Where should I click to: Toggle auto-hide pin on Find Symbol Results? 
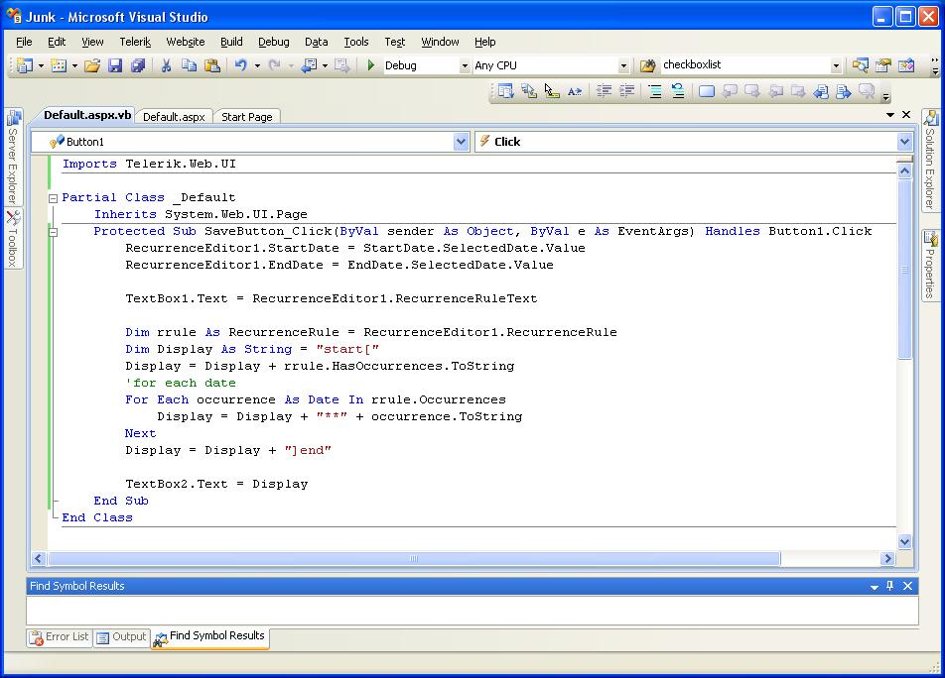point(890,586)
